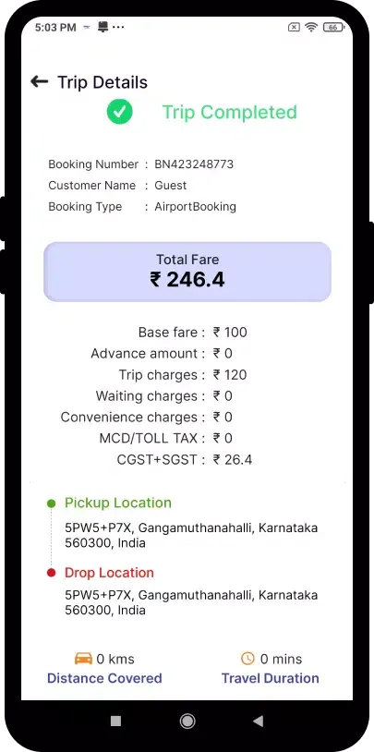Tap the battery indicator in status bar
Screen dimensions: 374x752
coord(333,28)
